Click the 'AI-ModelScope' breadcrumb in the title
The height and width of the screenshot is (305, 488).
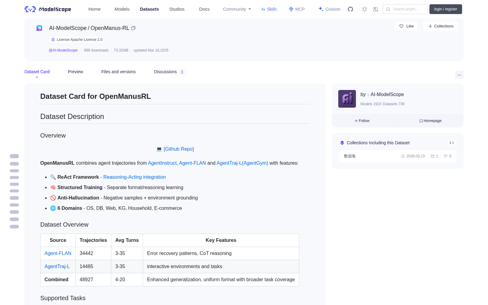[68, 28]
